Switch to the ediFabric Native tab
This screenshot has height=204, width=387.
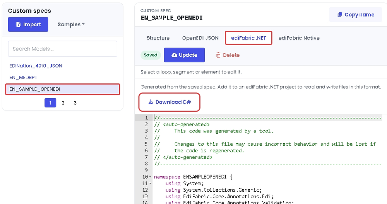(299, 38)
